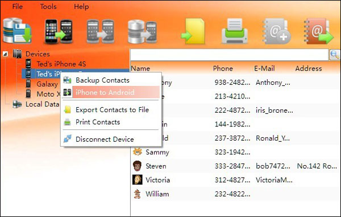Click phone number 222-4872...
This screenshot has width=341, height=217.
click(x=232, y=110)
